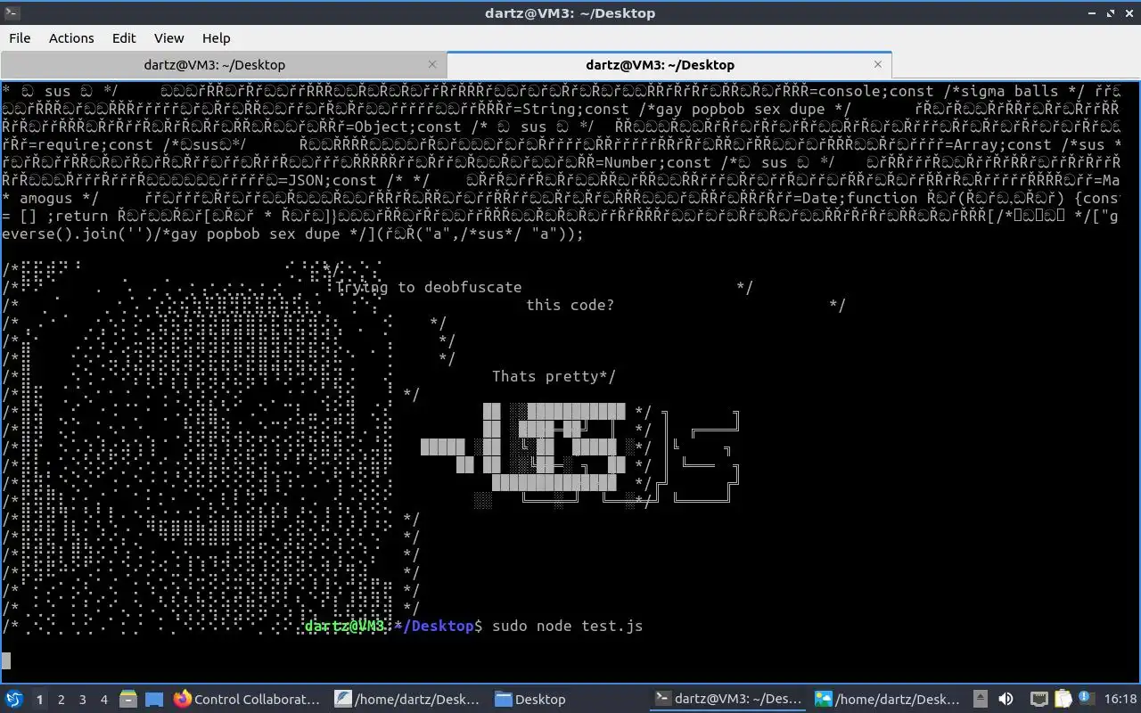Click the update notifier tray icon

(1086, 699)
